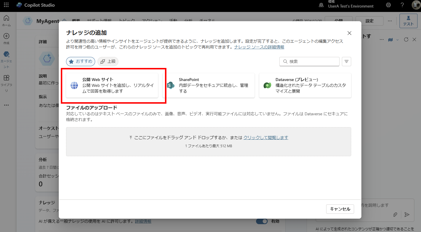Toggle the general knowledge 有効 switch
Viewport: 421px width, 232px height.
pyautogui.click(x=262, y=221)
